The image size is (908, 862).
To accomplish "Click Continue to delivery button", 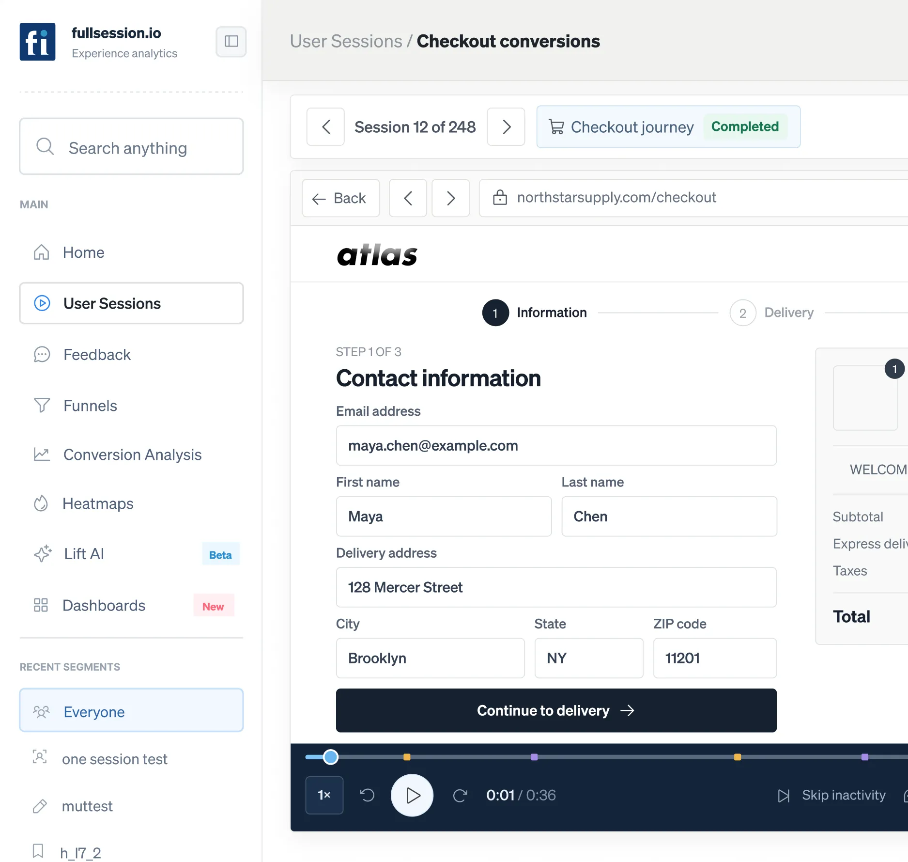I will coord(556,710).
